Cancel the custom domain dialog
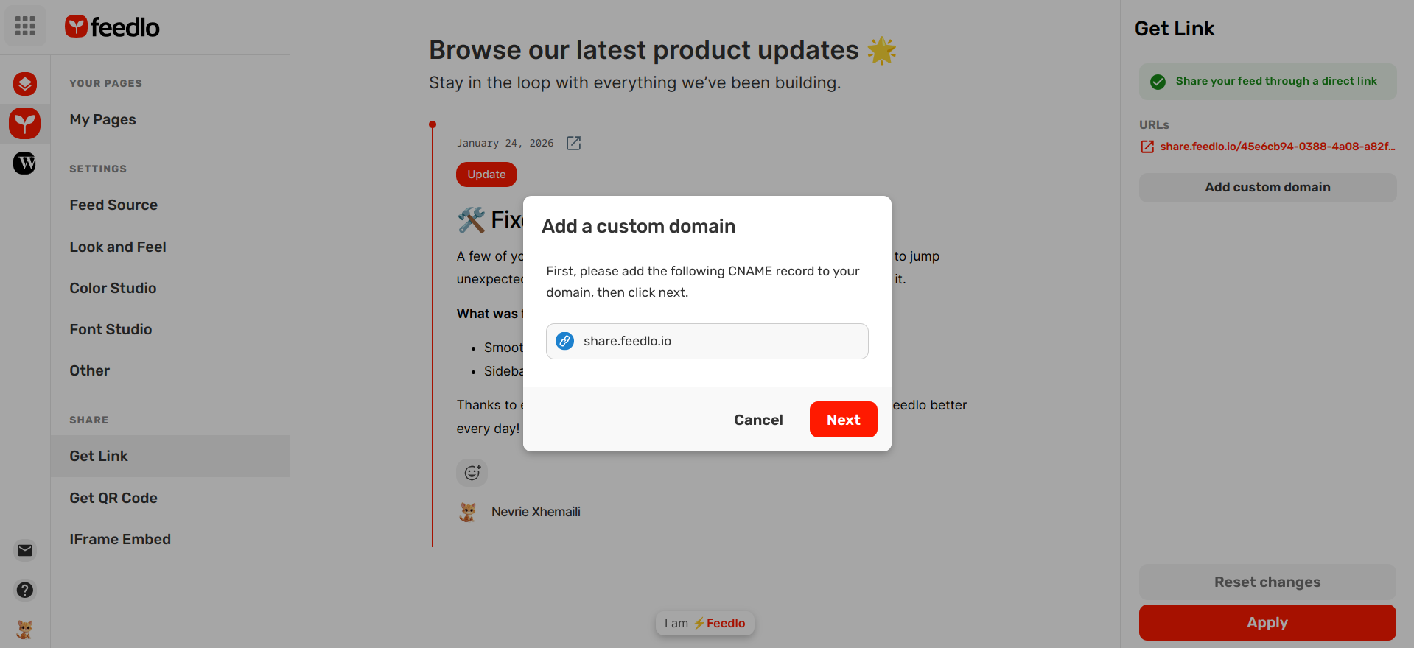Screen dimensions: 1414x648 pyautogui.click(x=758, y=420)
